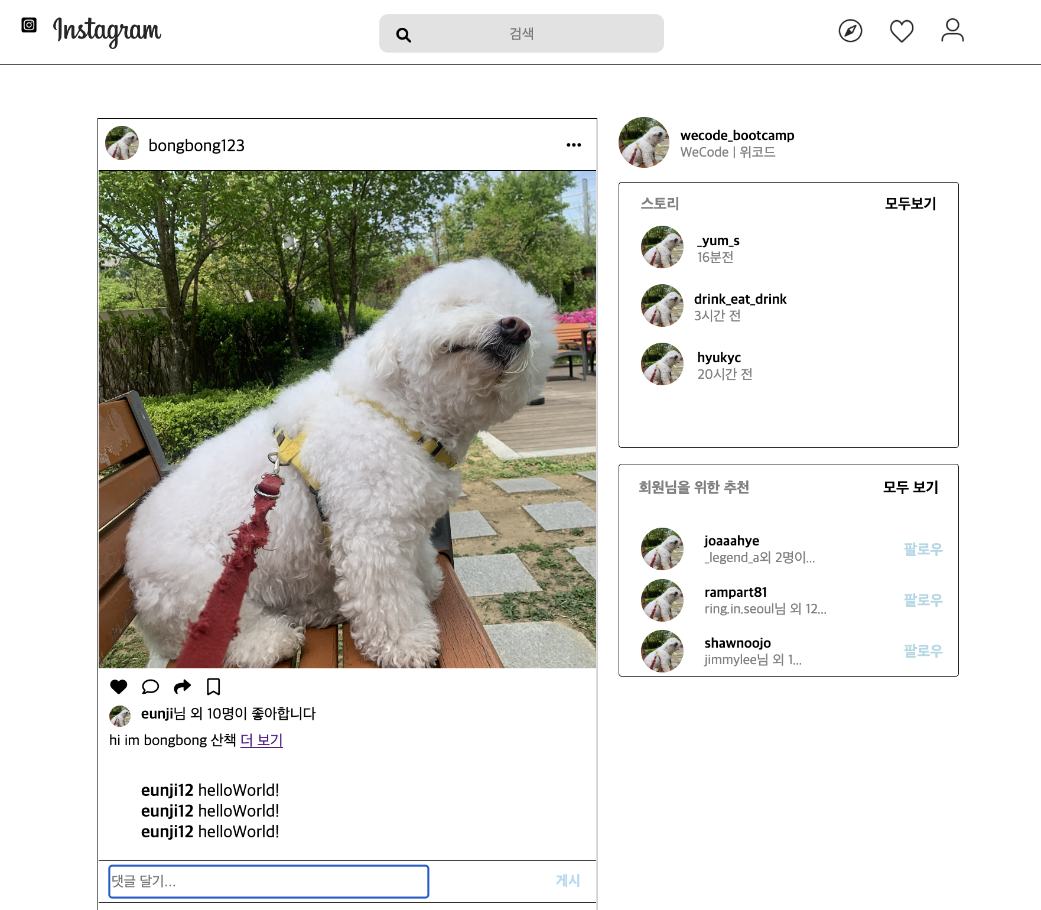This screenshot has height=910, width=1041.
Task: Click the comment bubble icon
Action: 151,687
